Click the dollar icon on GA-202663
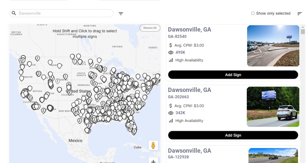Viewport: 306px width, 163px height. pos(171,106)
